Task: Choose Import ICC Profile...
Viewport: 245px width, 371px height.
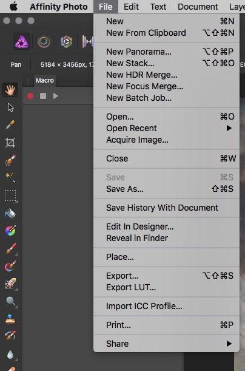Action: (166, 306)
